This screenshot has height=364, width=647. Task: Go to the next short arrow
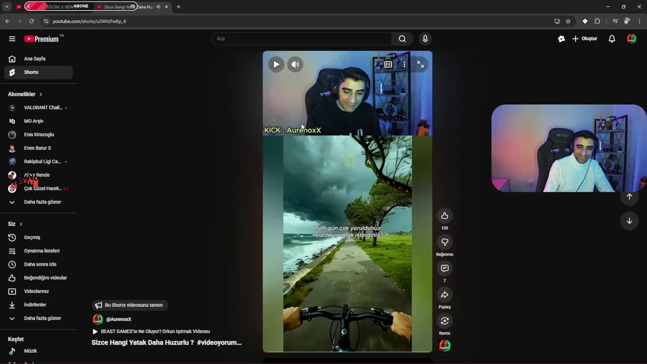tap(629, 221)
